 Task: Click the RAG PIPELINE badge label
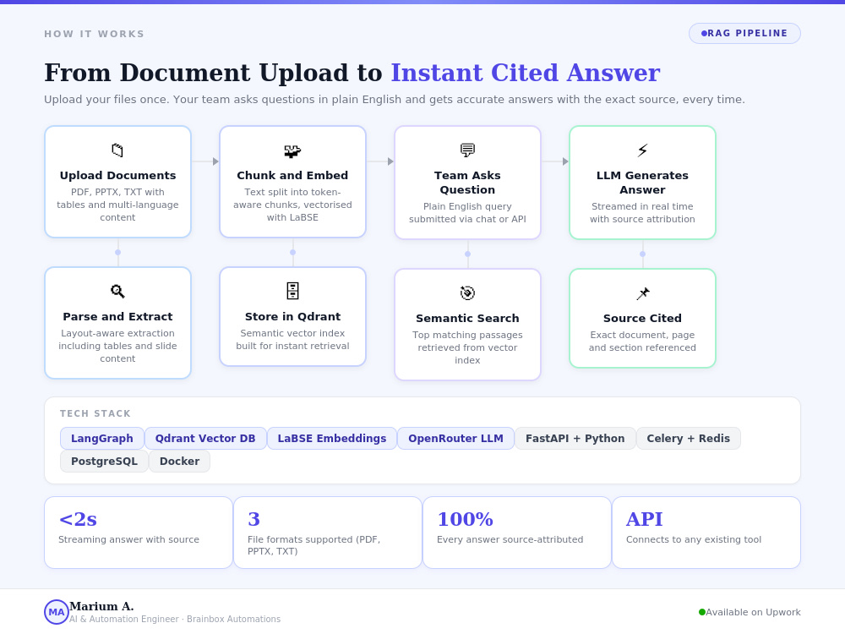pos(747,34)
